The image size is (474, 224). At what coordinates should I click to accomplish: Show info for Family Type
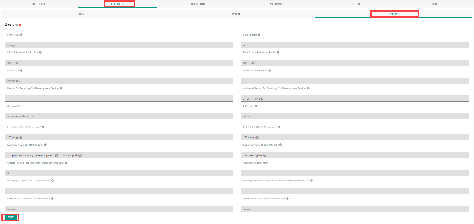(x=21, y=35)
